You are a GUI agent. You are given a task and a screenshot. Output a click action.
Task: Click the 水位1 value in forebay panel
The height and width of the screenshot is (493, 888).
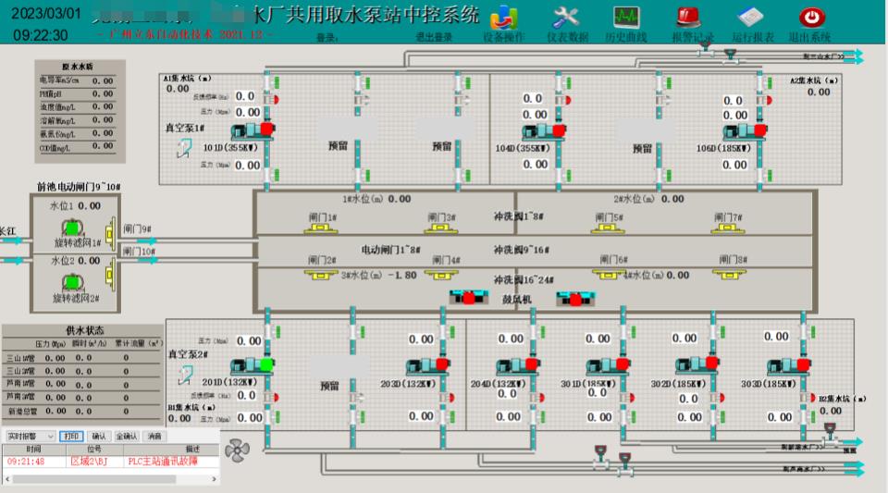(90, 206)
